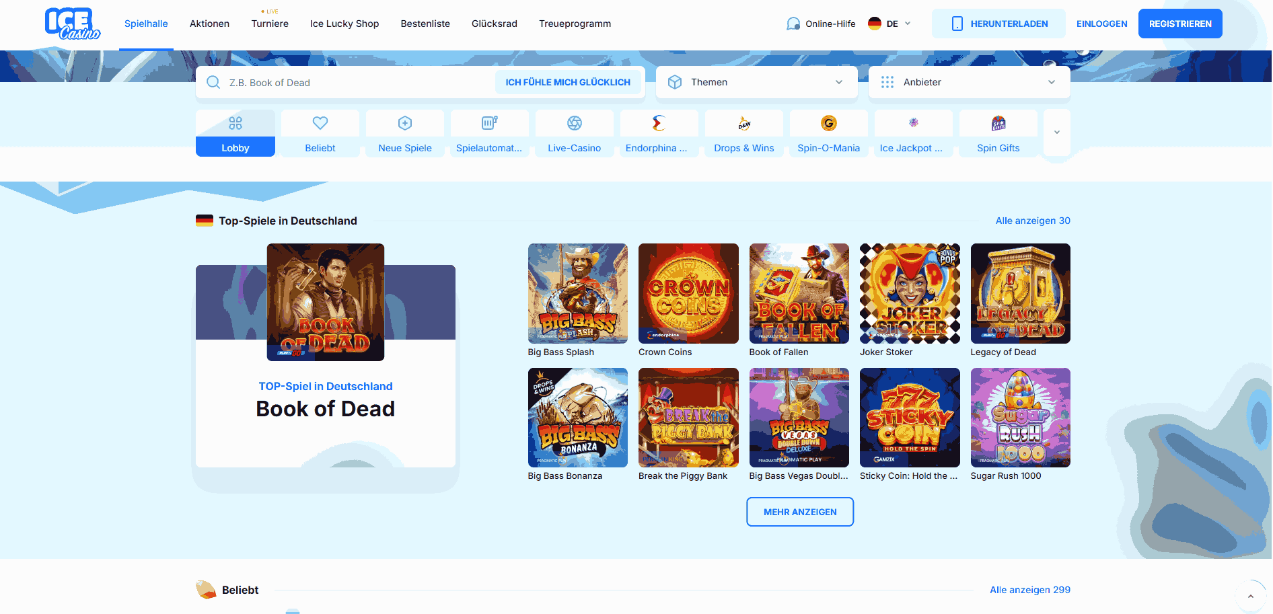The height and width of the screenshot is (614, 1273).
Task: Click the Online-Hilfe headset icon
Action: pyautogui.click(x=793, y=24)
